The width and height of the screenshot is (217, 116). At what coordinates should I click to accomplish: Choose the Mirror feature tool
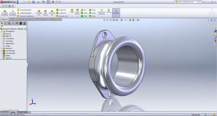(x=92, y=16)
